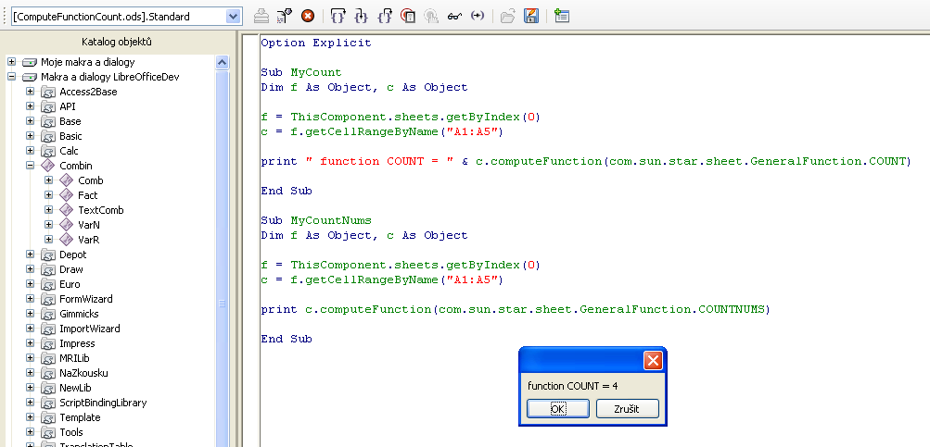The height and width of the screenshot is (447, 930).
Task: Expand the Depot library node
Action: (31, 255)
